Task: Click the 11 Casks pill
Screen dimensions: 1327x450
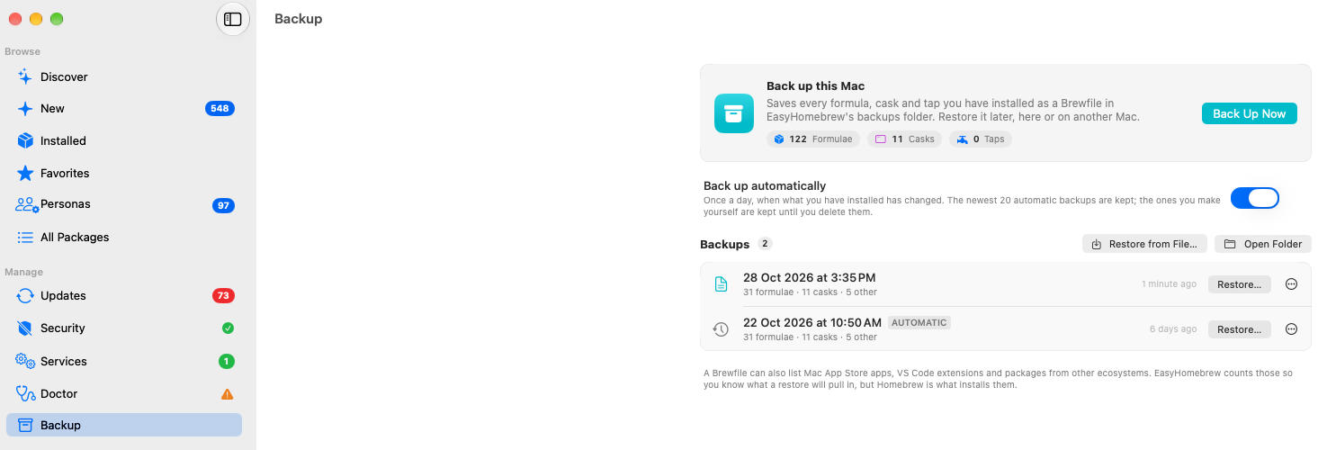Action: click(905, 139)
